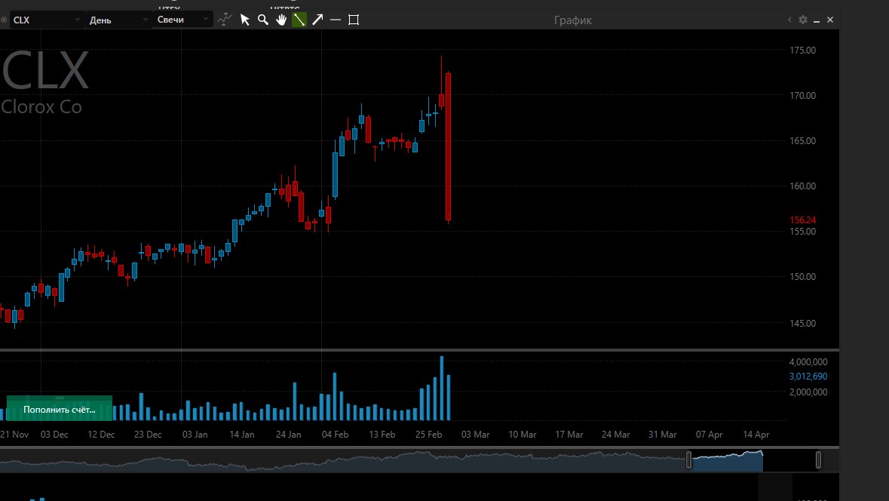Click the 04 Feb date label
Screen dimensions: 889x501
click(335, 435)
